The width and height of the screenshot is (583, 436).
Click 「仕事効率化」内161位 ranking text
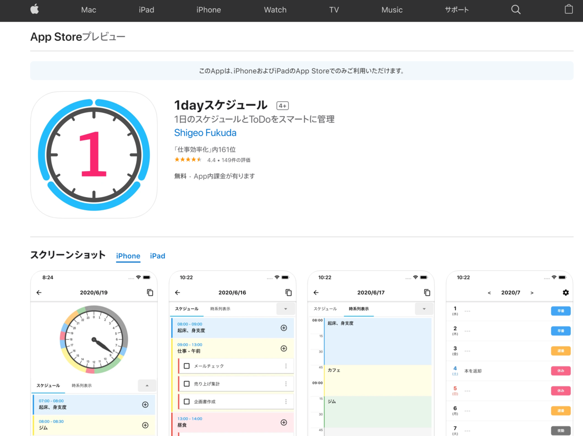point(205,150)
